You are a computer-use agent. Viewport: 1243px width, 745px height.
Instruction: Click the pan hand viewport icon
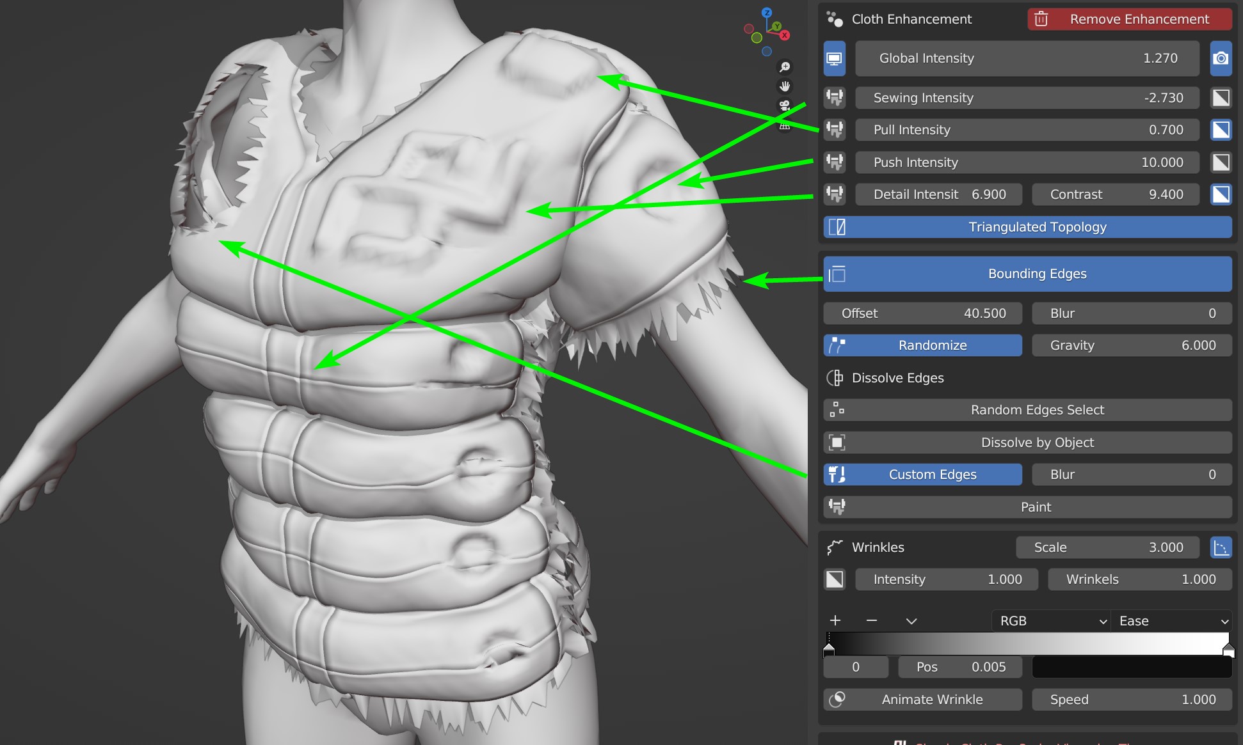point(785,86)
